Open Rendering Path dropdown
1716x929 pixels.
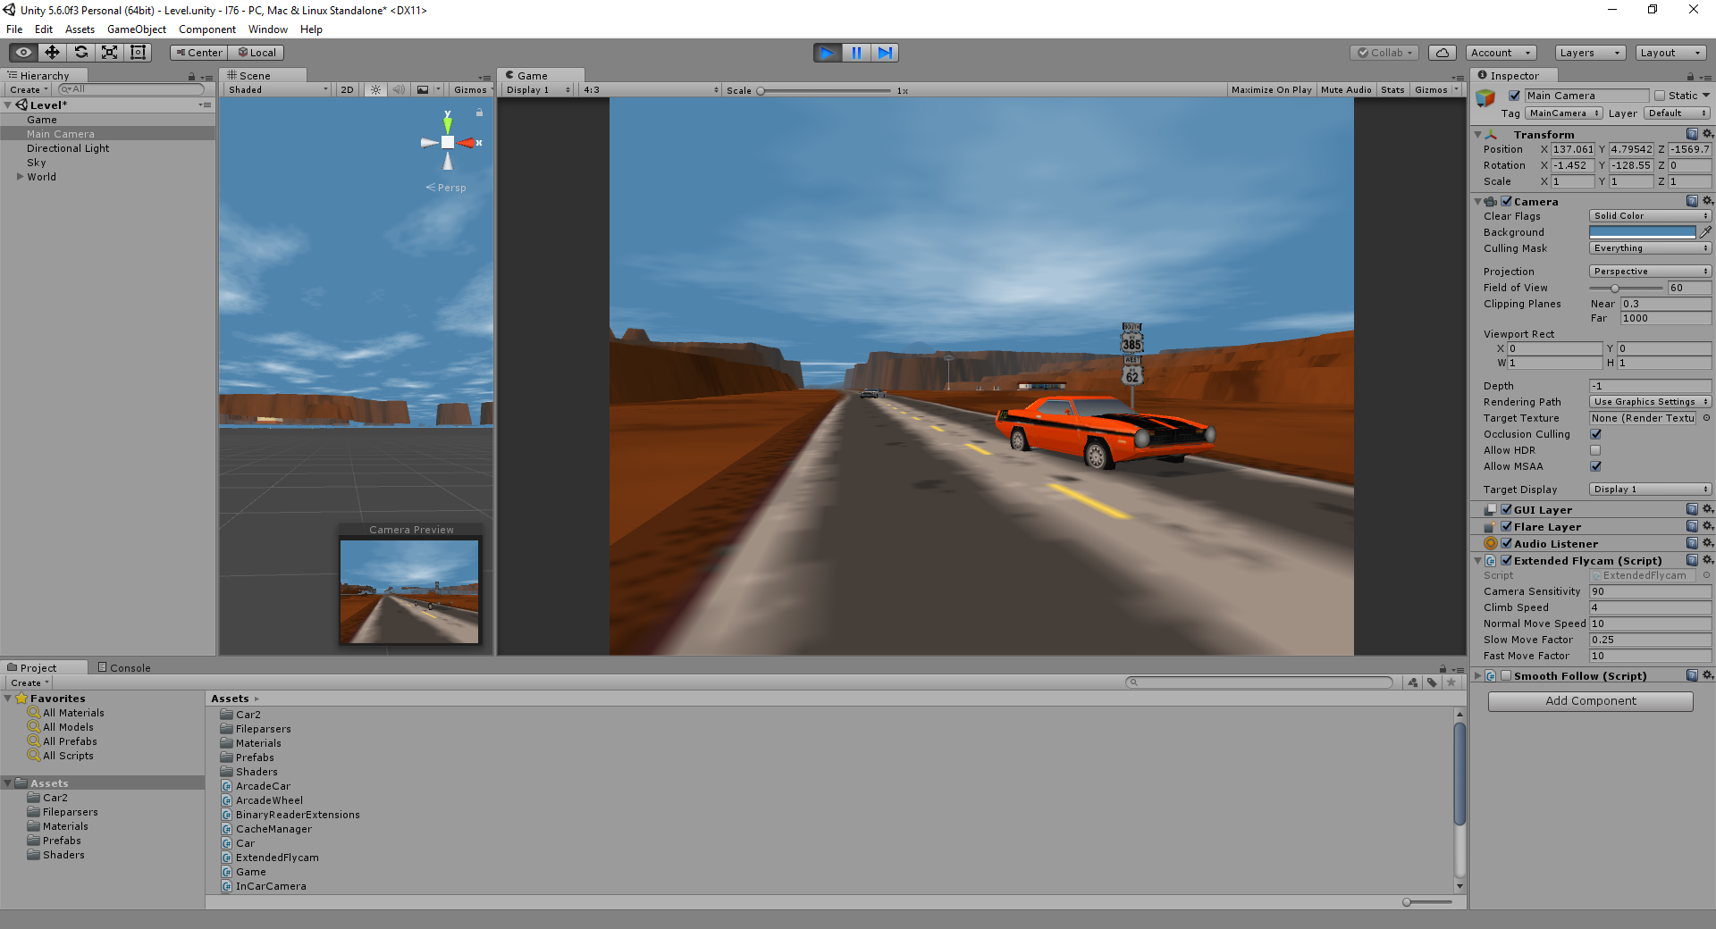point(1650,402)
